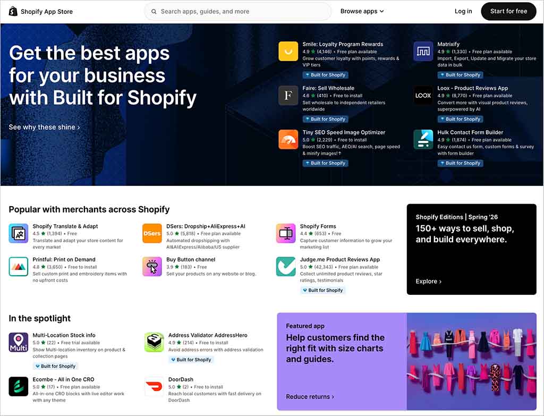
Task: Click the Smile: Loyalty Program Rewards title
Action: tap(343, 44)
